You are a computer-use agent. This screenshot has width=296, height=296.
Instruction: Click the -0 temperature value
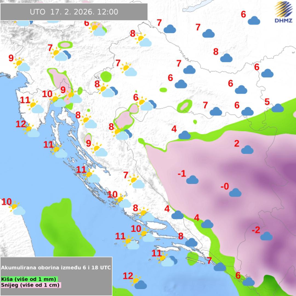(225, 187)
